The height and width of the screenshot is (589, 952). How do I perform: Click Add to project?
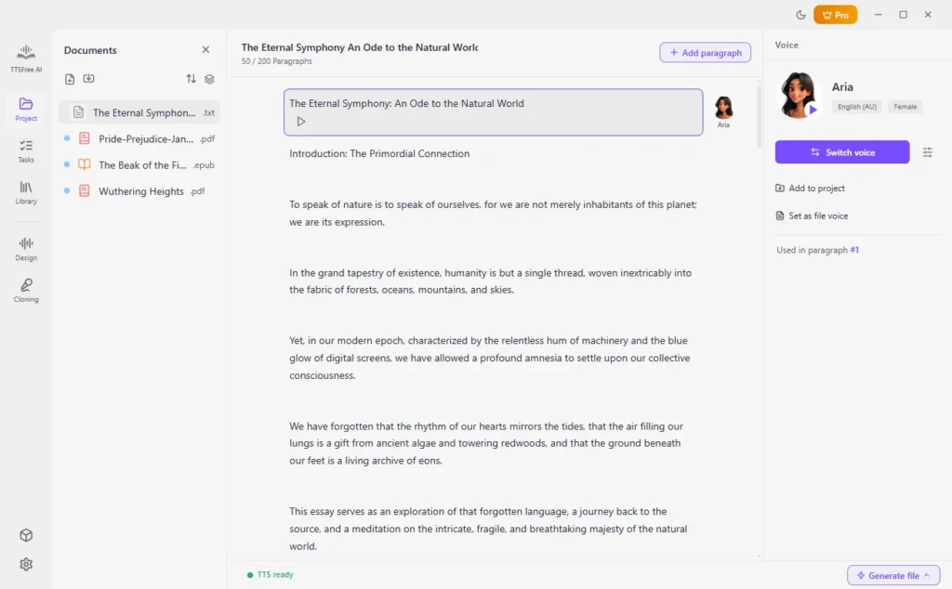pos(810,188)
